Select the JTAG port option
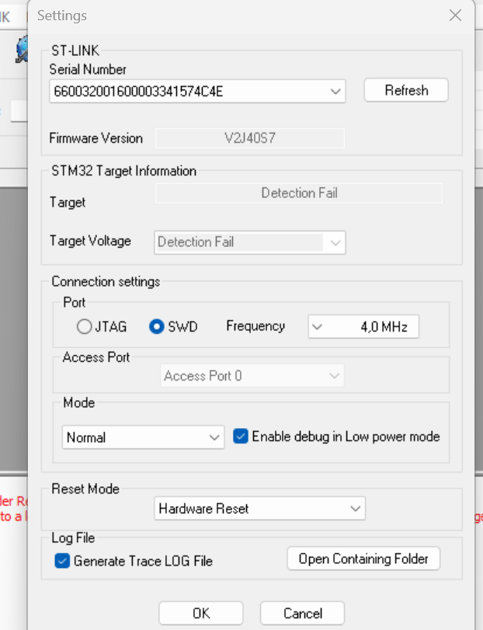Viewport: 483px width, 630px height. [102, 326]
